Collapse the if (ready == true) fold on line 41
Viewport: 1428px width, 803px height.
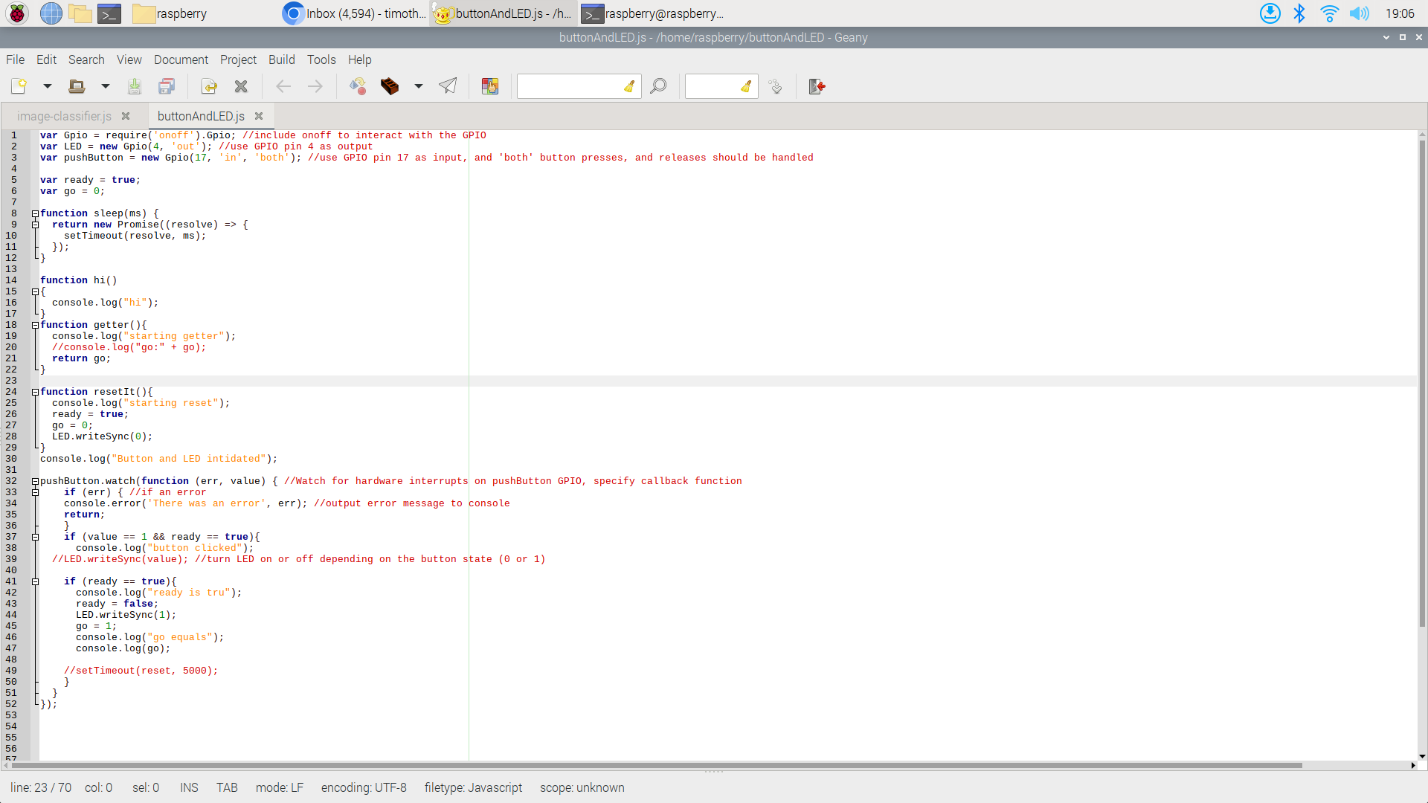[x=35, y=581]
